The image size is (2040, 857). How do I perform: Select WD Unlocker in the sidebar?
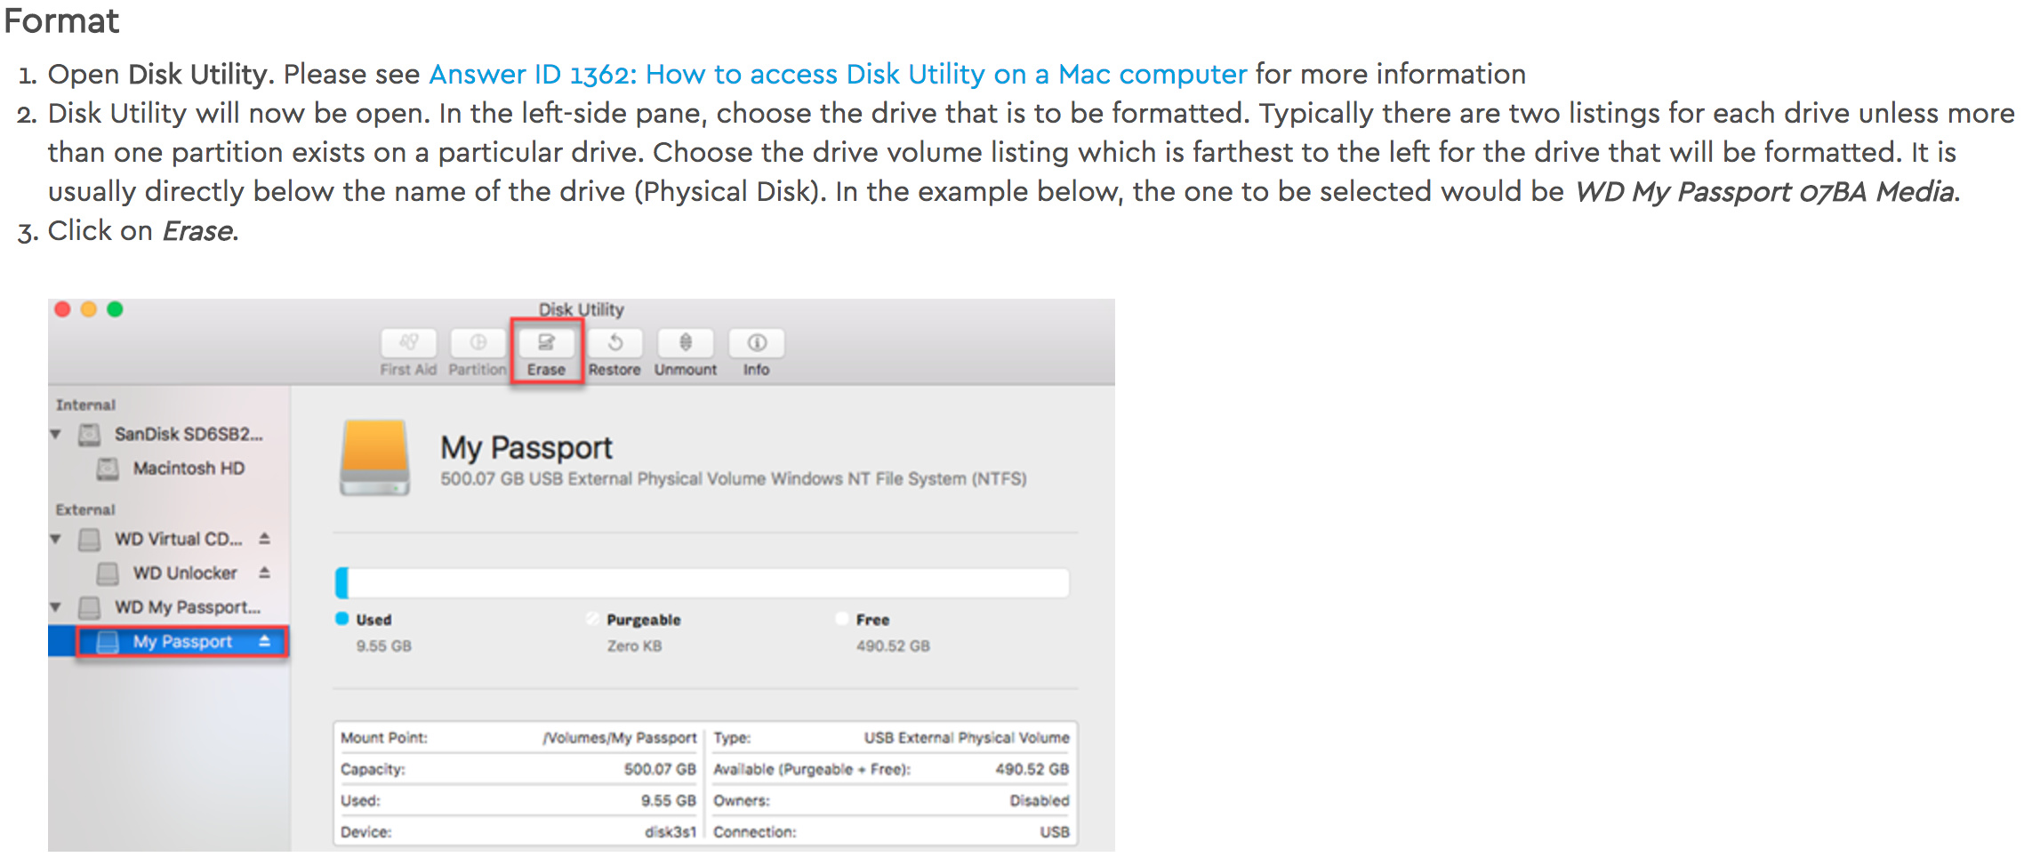point(185,573)
